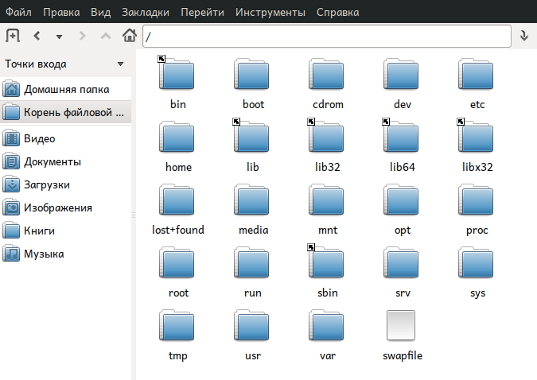The width and height of the screenshot is (537, 380).
Task: Open Загрузки in the sidebar
Action: (66, 185)
